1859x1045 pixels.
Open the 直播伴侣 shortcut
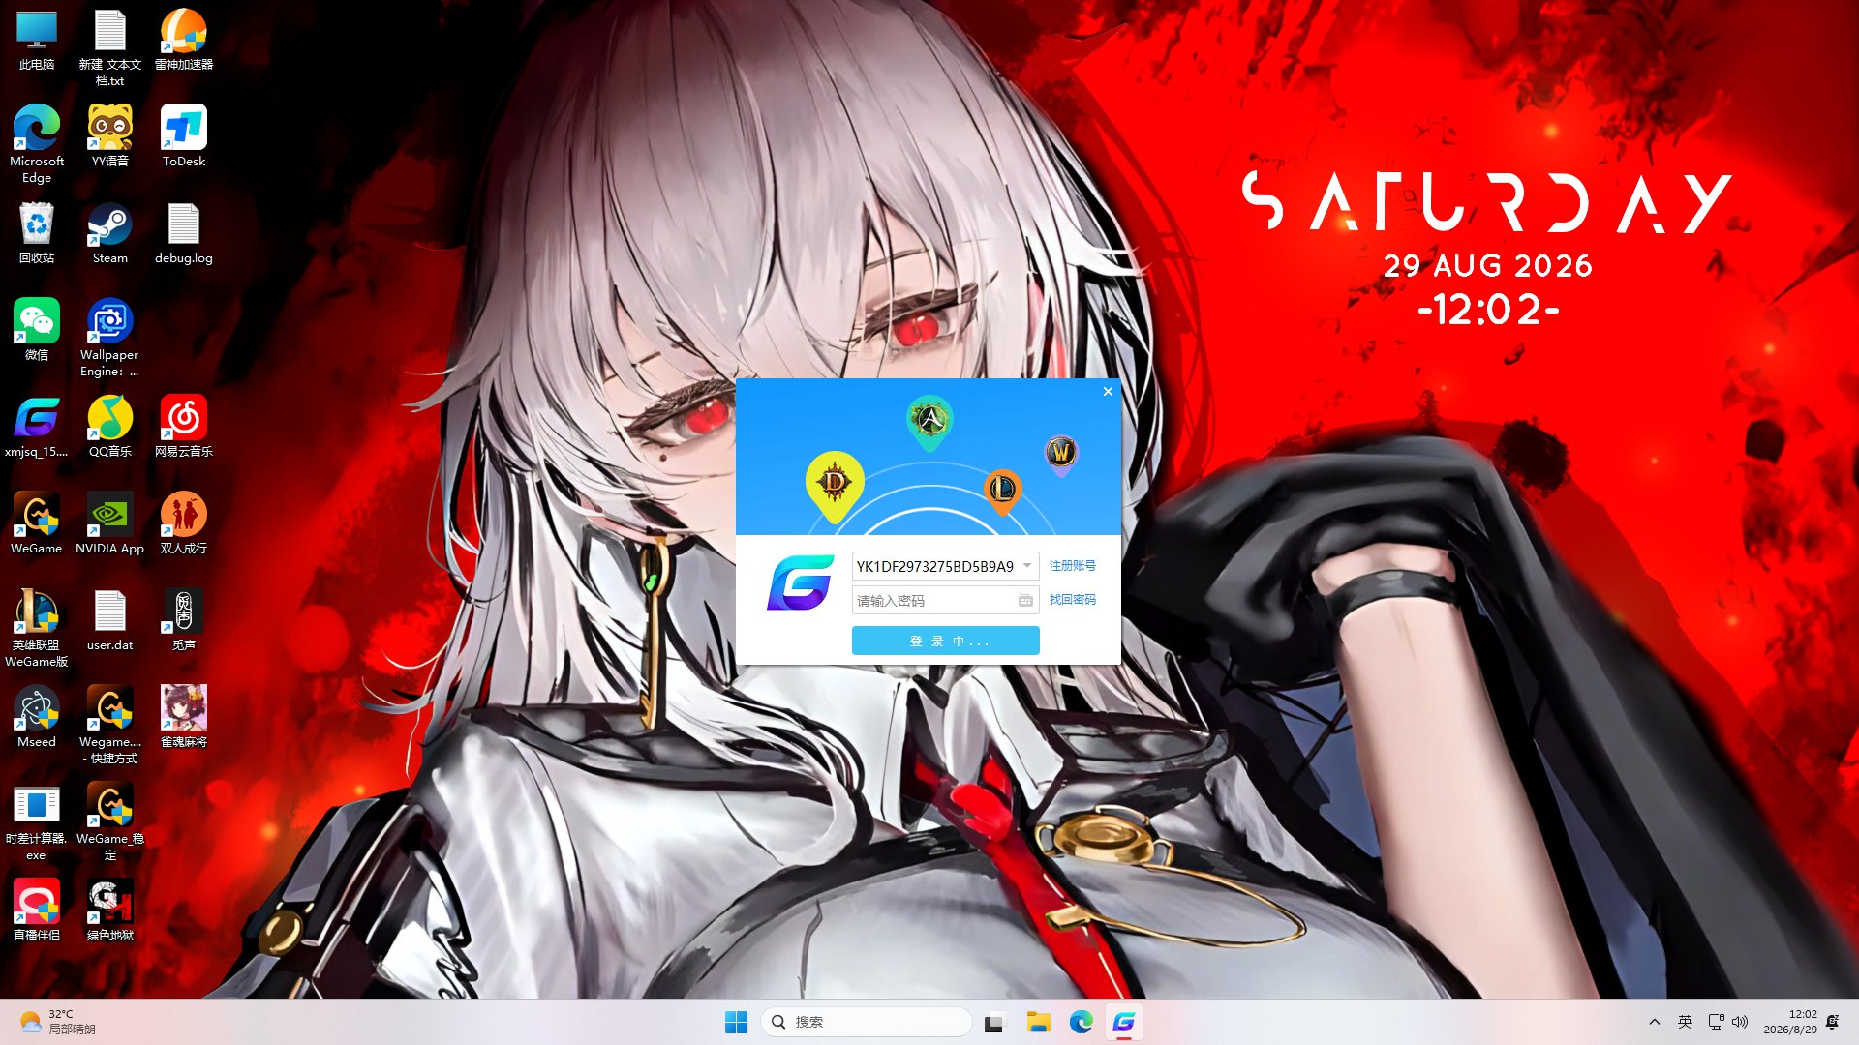tap(37, 911)
